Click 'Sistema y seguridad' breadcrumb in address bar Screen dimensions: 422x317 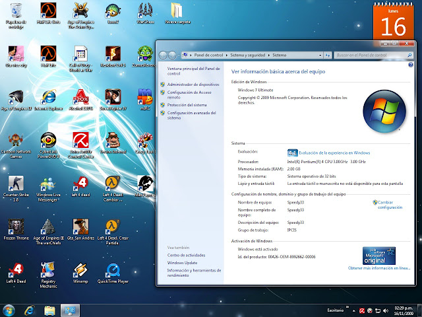click(x=248, y=55)
